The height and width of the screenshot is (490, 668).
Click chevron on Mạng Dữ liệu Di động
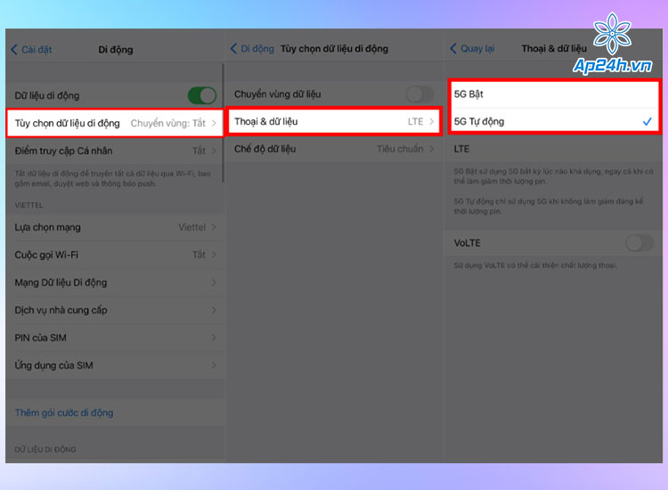[x=214, y=282]
